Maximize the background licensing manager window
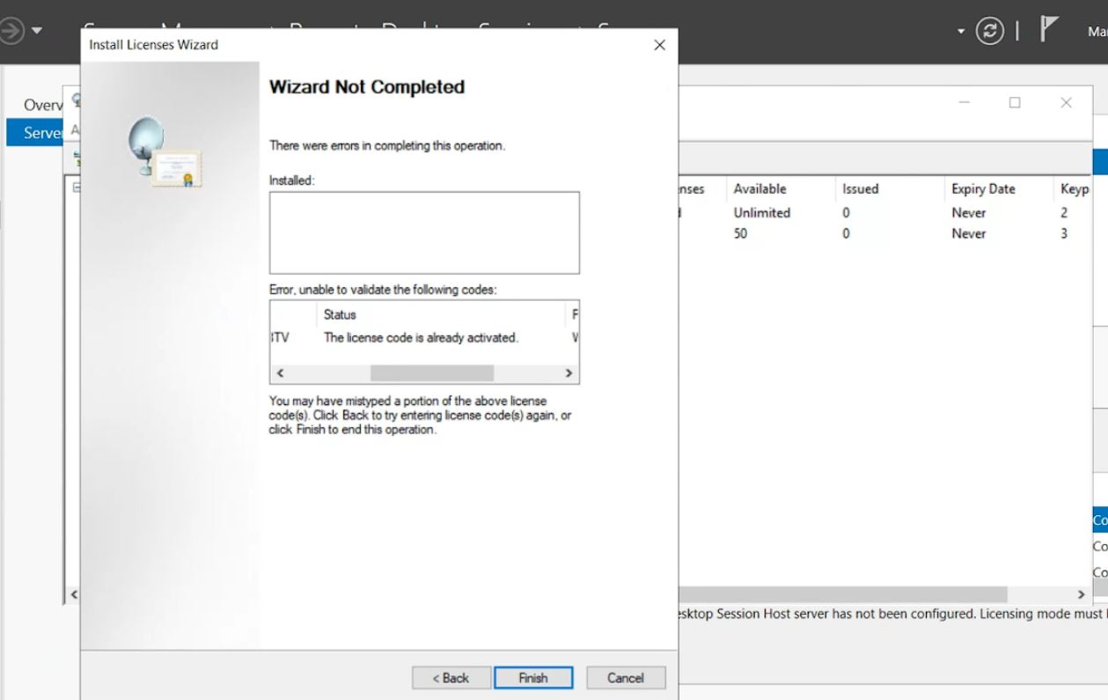 click(1015, 103)
